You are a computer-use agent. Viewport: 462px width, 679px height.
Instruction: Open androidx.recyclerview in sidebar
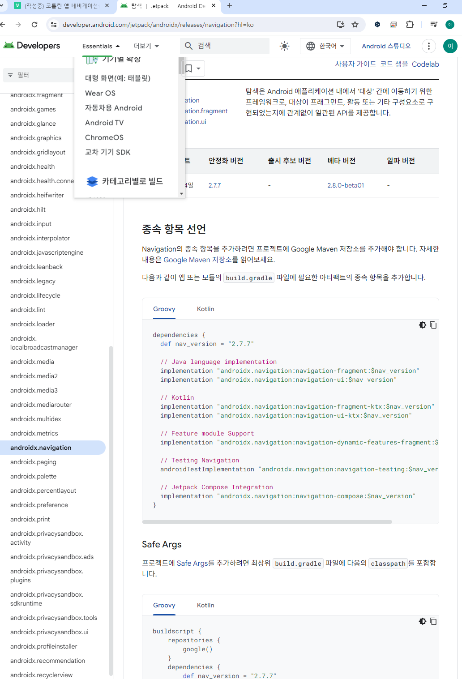[x=41, y=675]
